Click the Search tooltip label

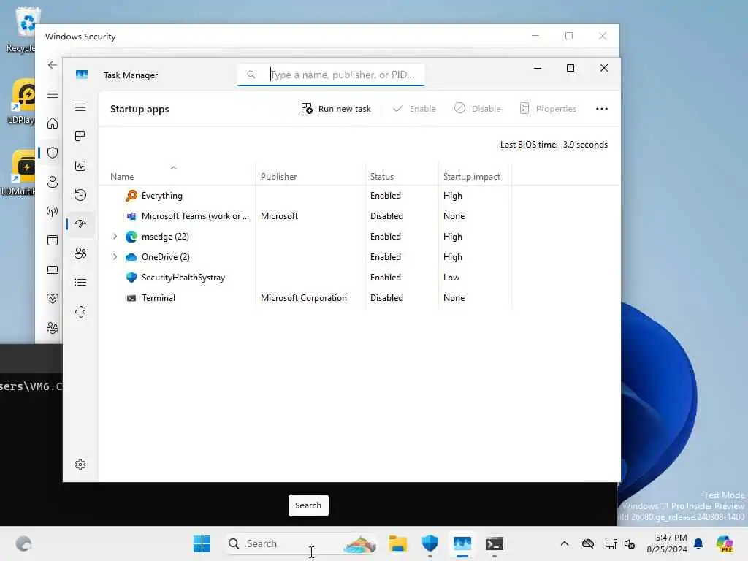point(308,505)
